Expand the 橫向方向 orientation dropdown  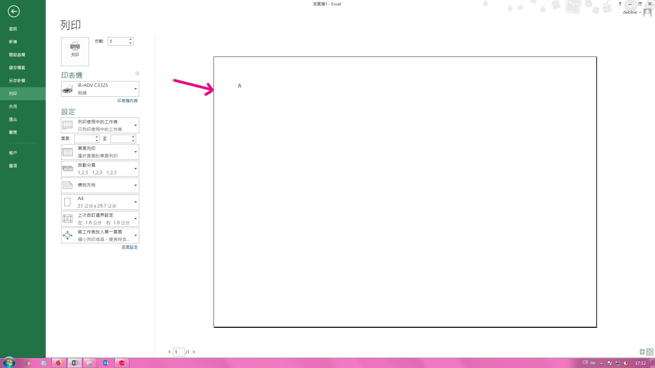click(x=135, y=185)
